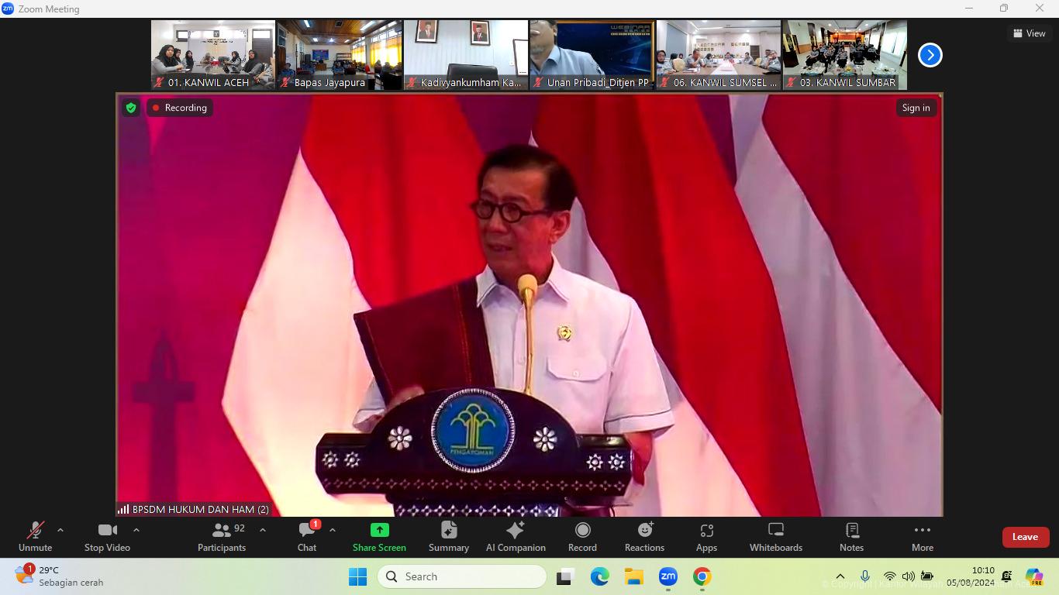Launch AI Companion
The width and height of the screenshot is (1059, 595).
(516, 537)
